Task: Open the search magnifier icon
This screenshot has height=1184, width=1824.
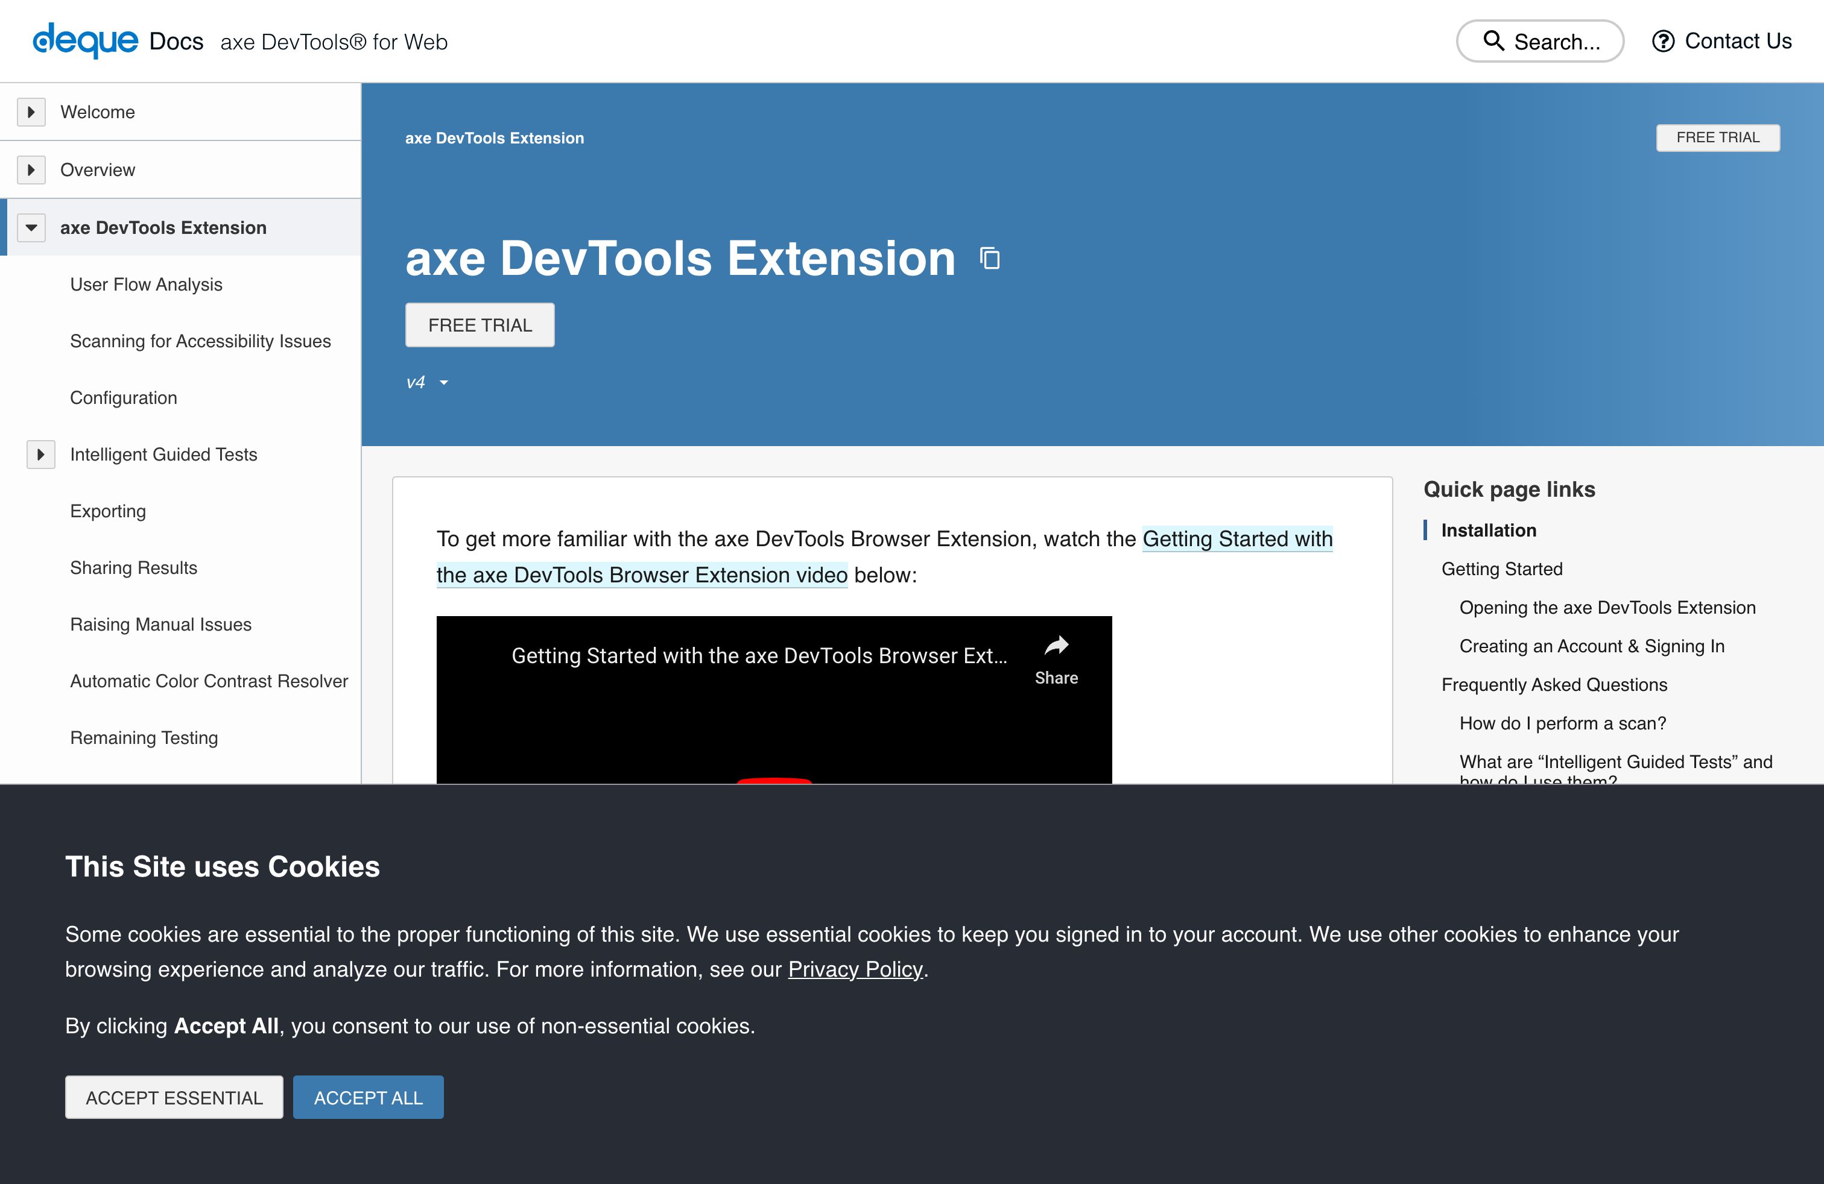Action: tap(1492, 40)
